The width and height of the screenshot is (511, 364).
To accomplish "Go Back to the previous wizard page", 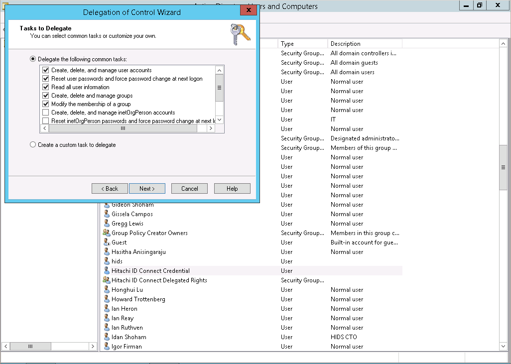I will [x=110, y=189].
